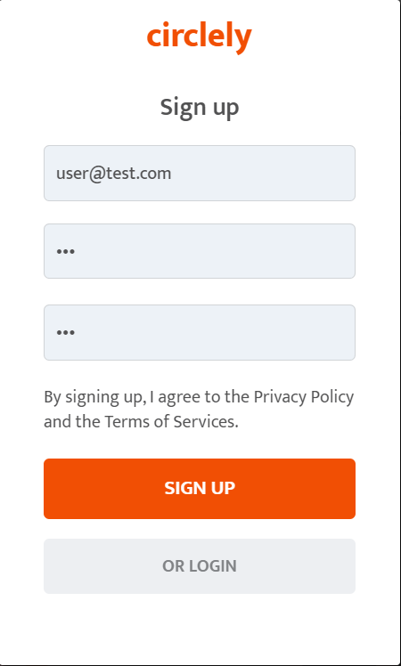The height and width of the screenshot is (666, 401).
Task: Click the masked dots in the password field
Action: (65, 251)
